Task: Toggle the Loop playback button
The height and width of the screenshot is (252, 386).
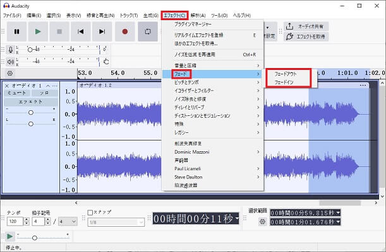Action: 148,31
